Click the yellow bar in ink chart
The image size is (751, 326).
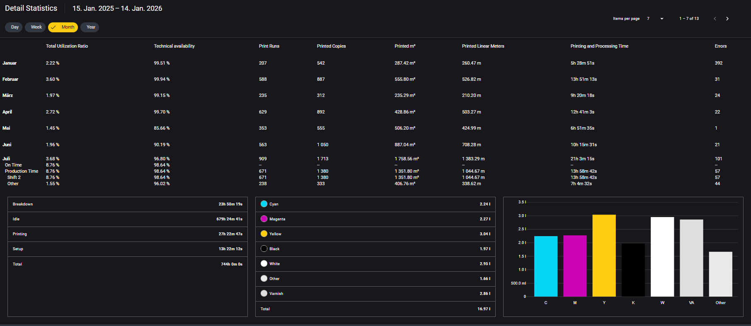click(604, 255)
